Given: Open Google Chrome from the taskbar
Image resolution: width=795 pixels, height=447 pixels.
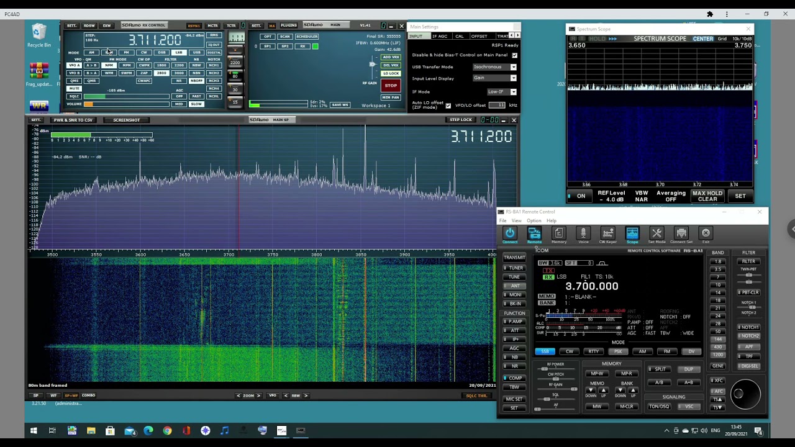Looking at the screenshot, I should tap(167, 430).
